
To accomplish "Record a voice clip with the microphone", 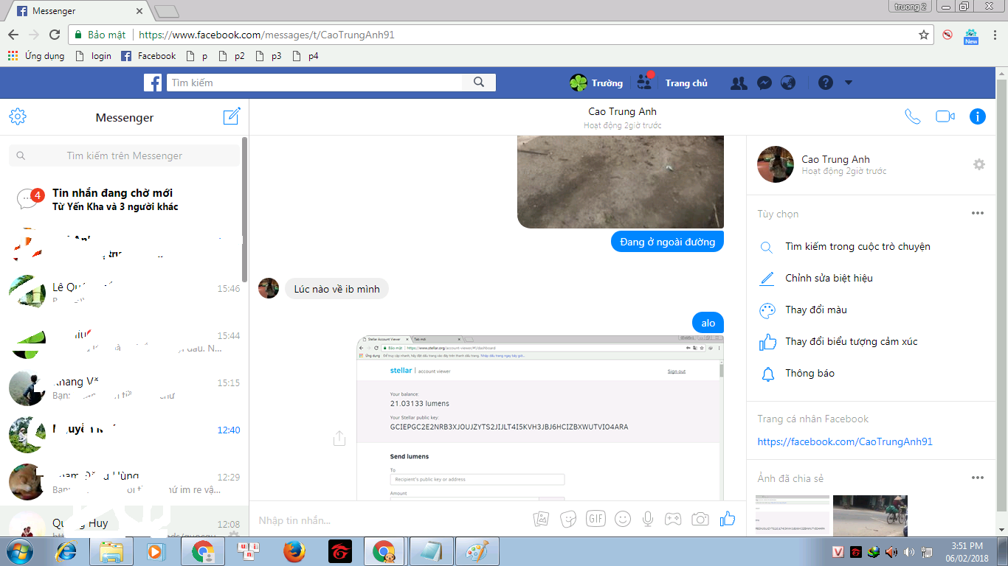I will pos(648,519).
